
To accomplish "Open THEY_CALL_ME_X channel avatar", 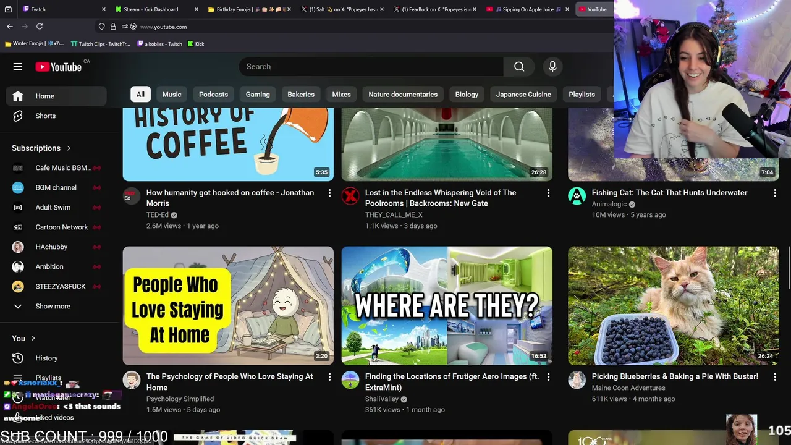I will pyautogui.click(x=350, y=196).
